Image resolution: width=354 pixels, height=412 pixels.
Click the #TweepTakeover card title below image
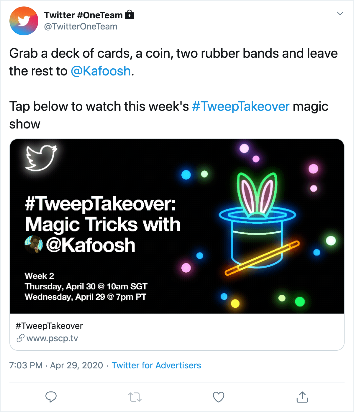(x=49, y=326)
